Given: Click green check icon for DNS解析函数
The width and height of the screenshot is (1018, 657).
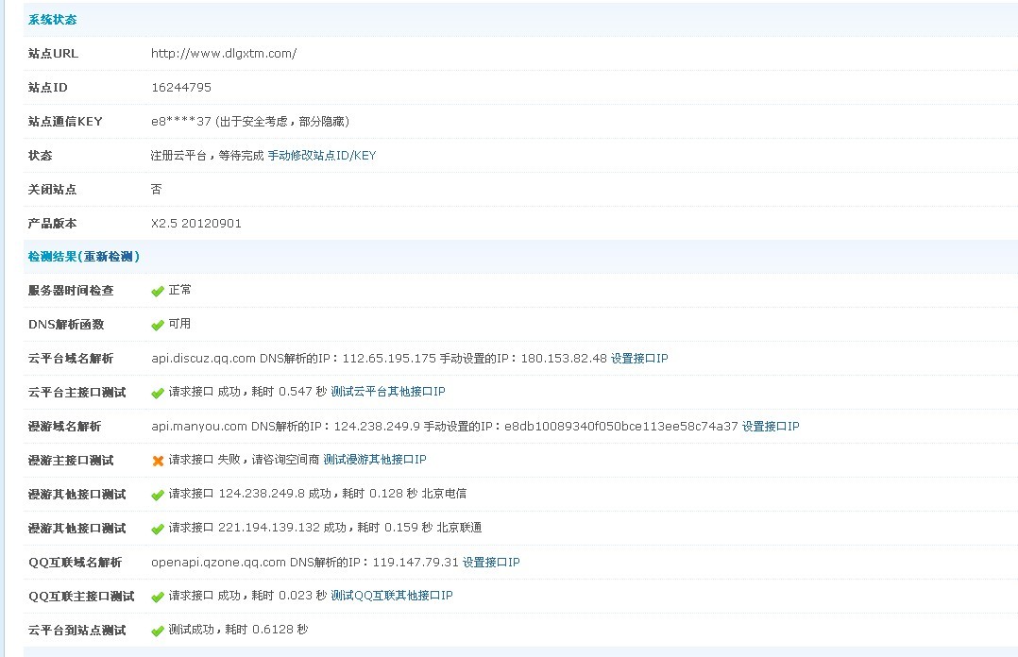Looking at the screenshot, I should (x=157, y=326).
